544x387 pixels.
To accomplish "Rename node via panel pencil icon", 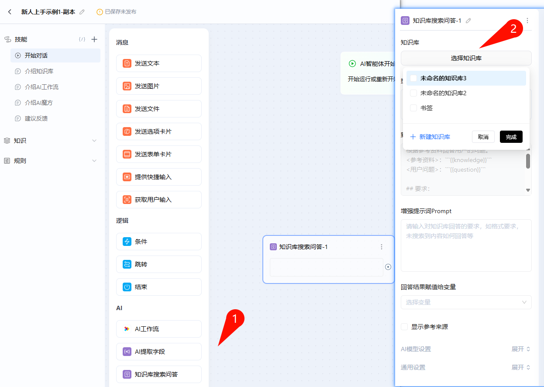I will (468, 21).
